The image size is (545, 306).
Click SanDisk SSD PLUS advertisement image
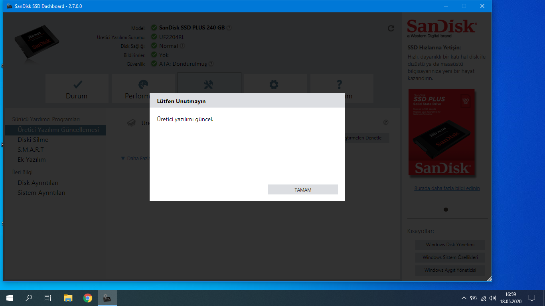point(442,132)
